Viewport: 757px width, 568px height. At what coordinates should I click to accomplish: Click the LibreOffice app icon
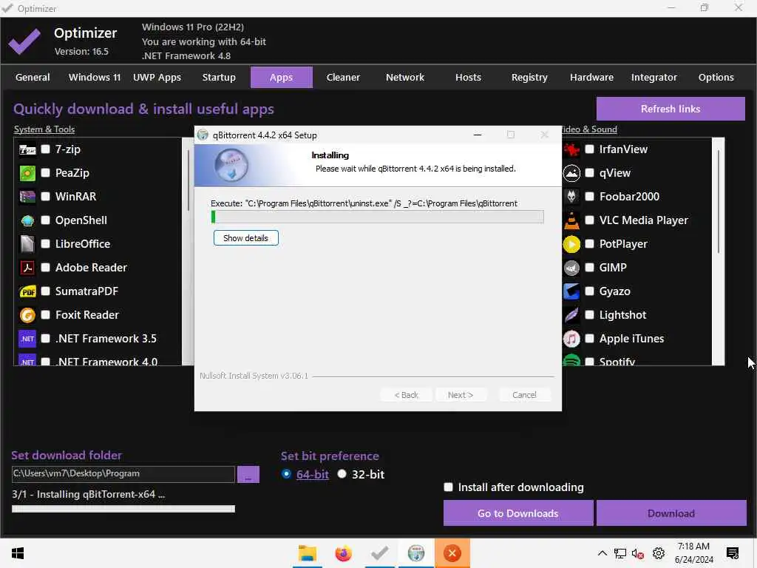(27, 244)
